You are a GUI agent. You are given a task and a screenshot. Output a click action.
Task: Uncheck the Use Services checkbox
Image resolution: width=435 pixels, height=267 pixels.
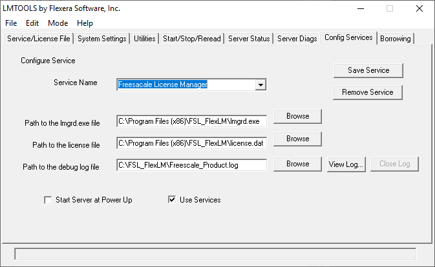[172, 199]
